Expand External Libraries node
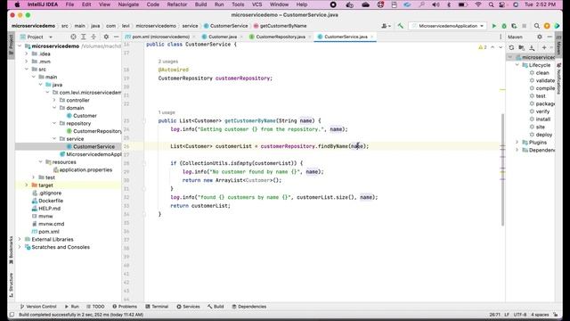570x321 pixels. pyautogui.click(x=20, y=240)
